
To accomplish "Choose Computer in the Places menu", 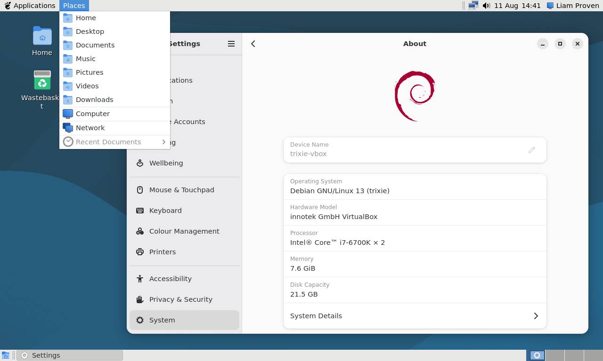I will [92, 114].
